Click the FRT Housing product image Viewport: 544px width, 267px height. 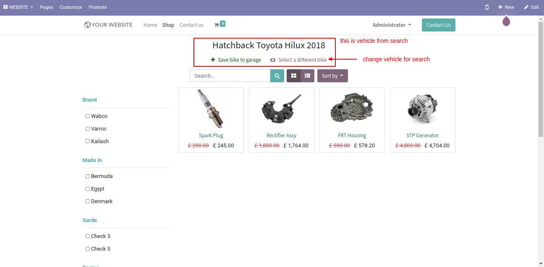click(x=352, y=108)
